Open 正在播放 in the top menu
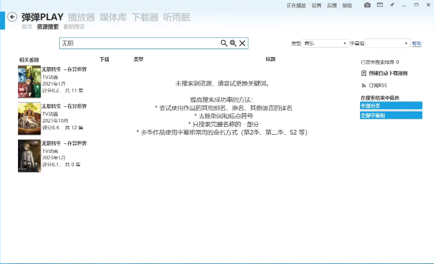The width and height of the screenshot is (434, 264). (x=296, y=5)
